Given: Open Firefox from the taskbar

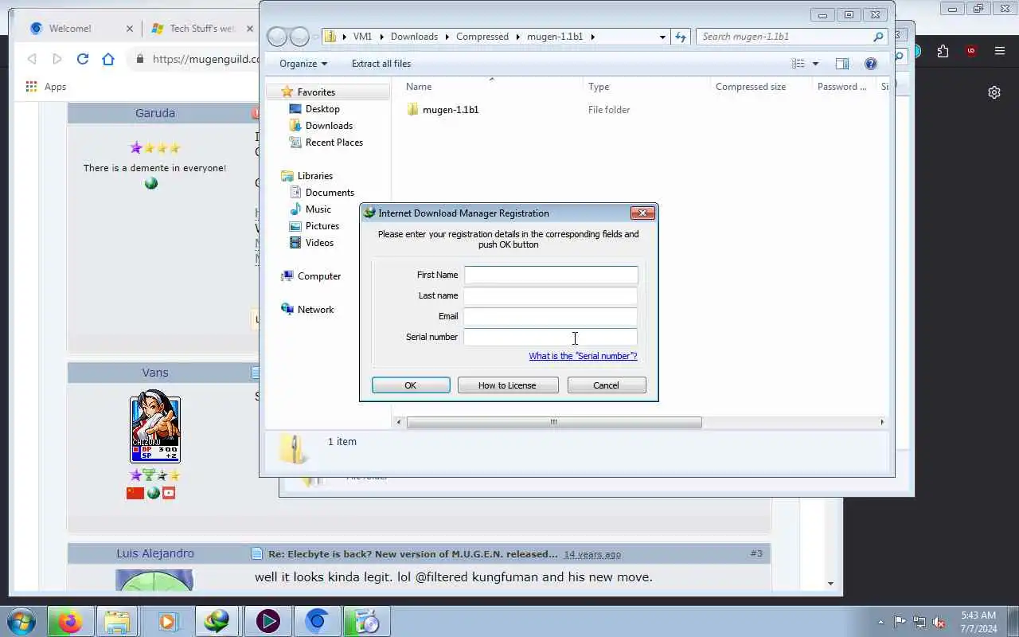Looking at the screenshot, I should pyautogui.click(x=70, y=621).
